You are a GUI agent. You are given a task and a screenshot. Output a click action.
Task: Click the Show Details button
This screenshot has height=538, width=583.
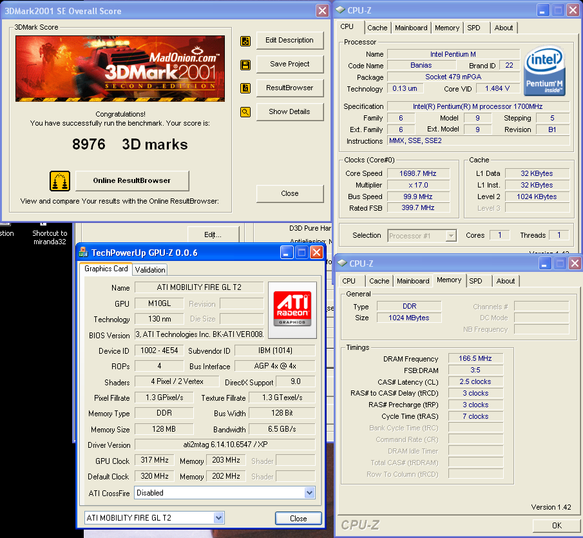click(x=290, y=111)
